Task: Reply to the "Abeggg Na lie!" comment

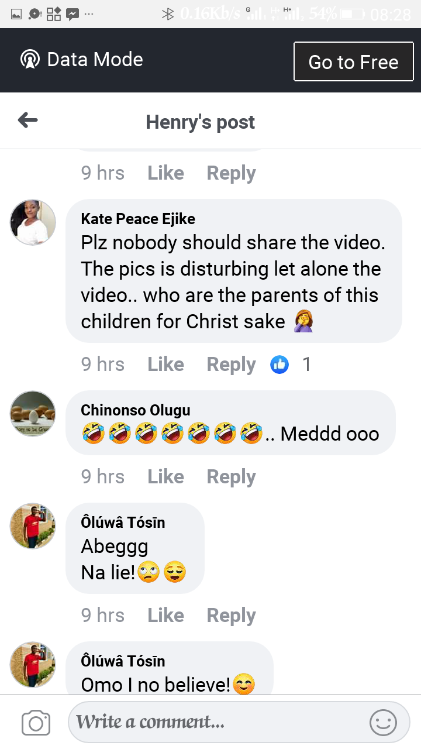Action: coord(231,616)
